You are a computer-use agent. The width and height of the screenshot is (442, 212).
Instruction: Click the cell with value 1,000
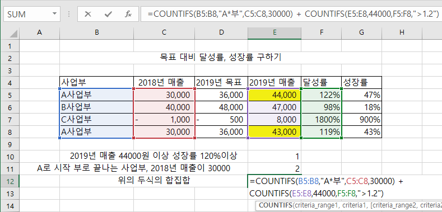click(x=164, y=120)
